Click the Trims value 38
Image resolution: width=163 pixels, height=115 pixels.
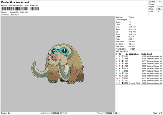[x=130, y=24]
